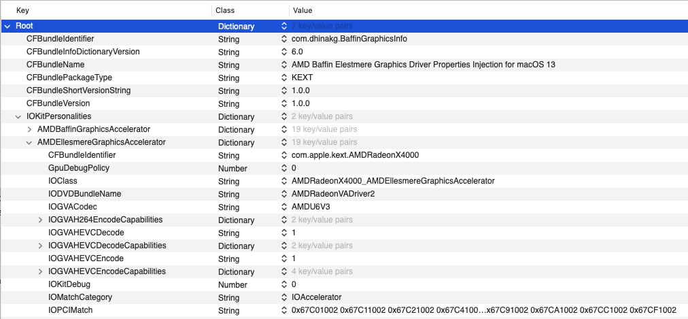Click the 6.0 version value
This screenshot has height=319, width=688.
point(297,52)
